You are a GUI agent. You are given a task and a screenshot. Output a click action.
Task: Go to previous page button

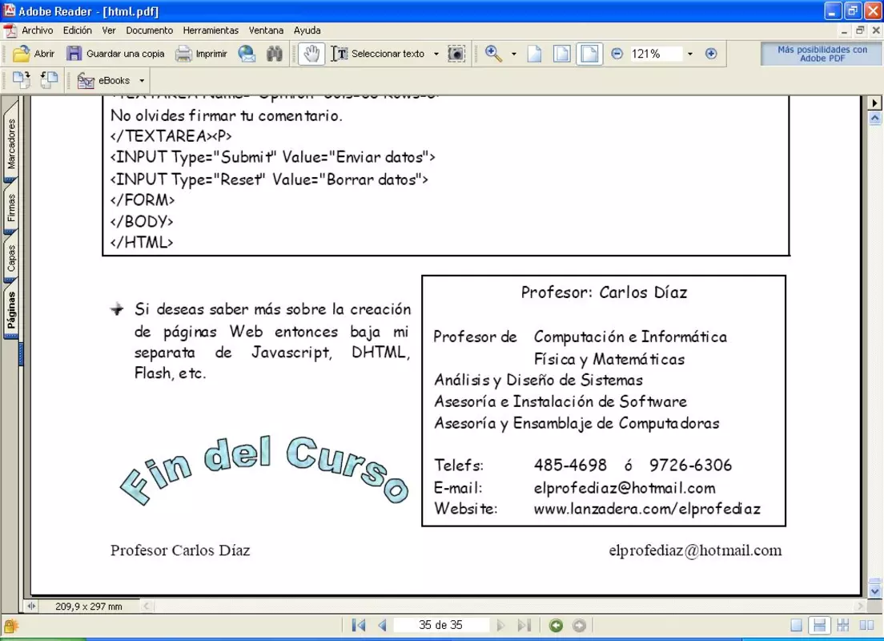[382, 625]
